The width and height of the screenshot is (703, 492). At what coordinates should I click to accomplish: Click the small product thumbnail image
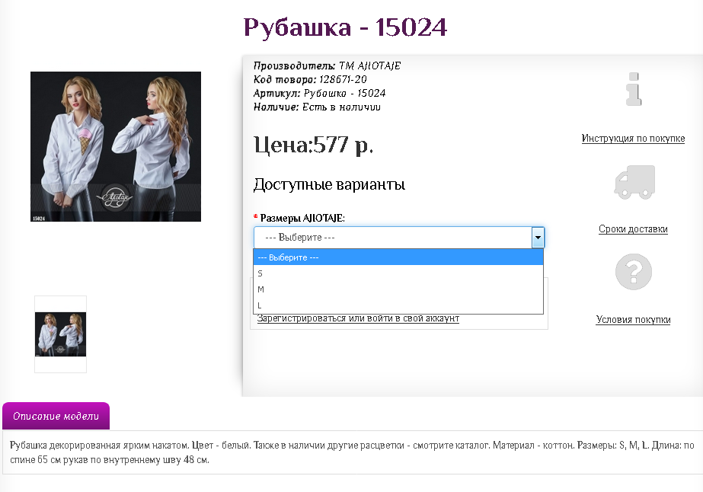(60, 334)
